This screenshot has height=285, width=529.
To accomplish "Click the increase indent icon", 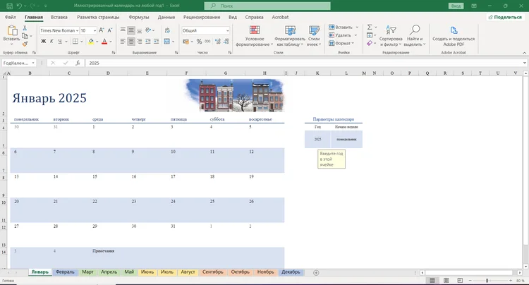I will click(156, 42).
